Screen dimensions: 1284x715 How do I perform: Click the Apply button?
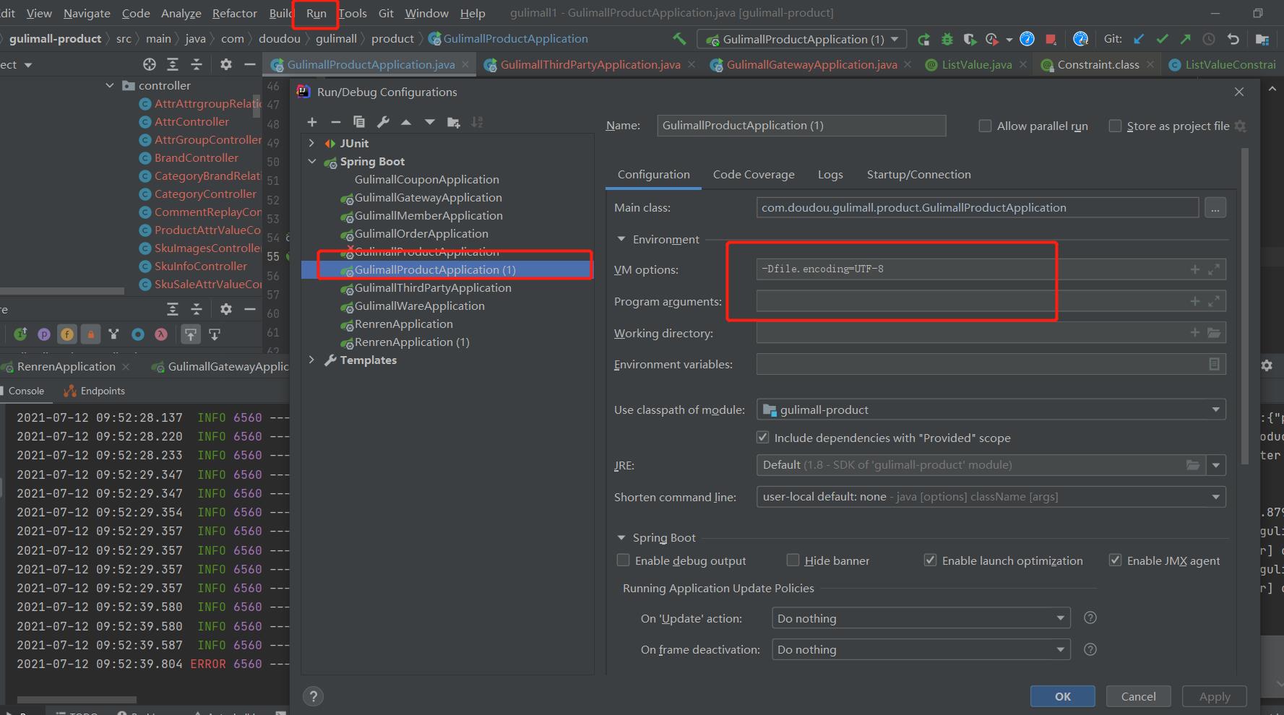1214,696
